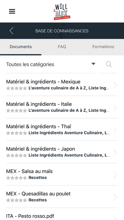Switch to the Formations tab
Screen dimensions: 124x220
click(103, 47)
